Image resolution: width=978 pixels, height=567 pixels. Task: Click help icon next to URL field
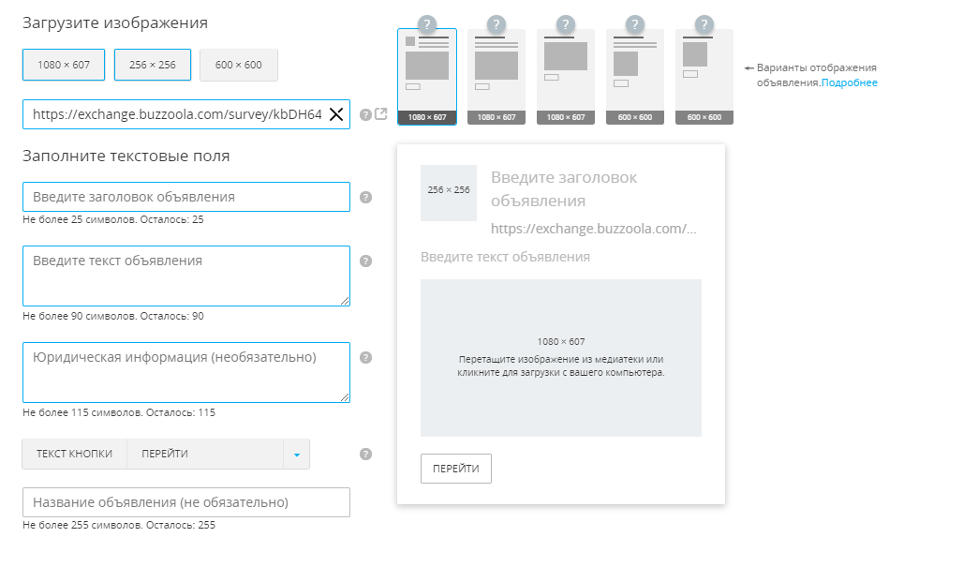(x=365, y=114)
